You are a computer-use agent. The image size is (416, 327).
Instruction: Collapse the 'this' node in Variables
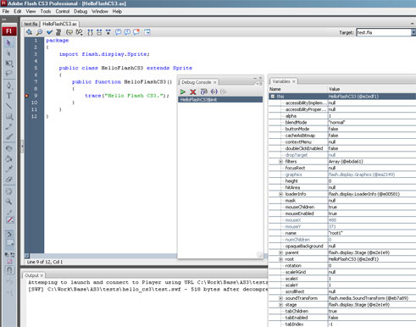click(x=273, y=97)
